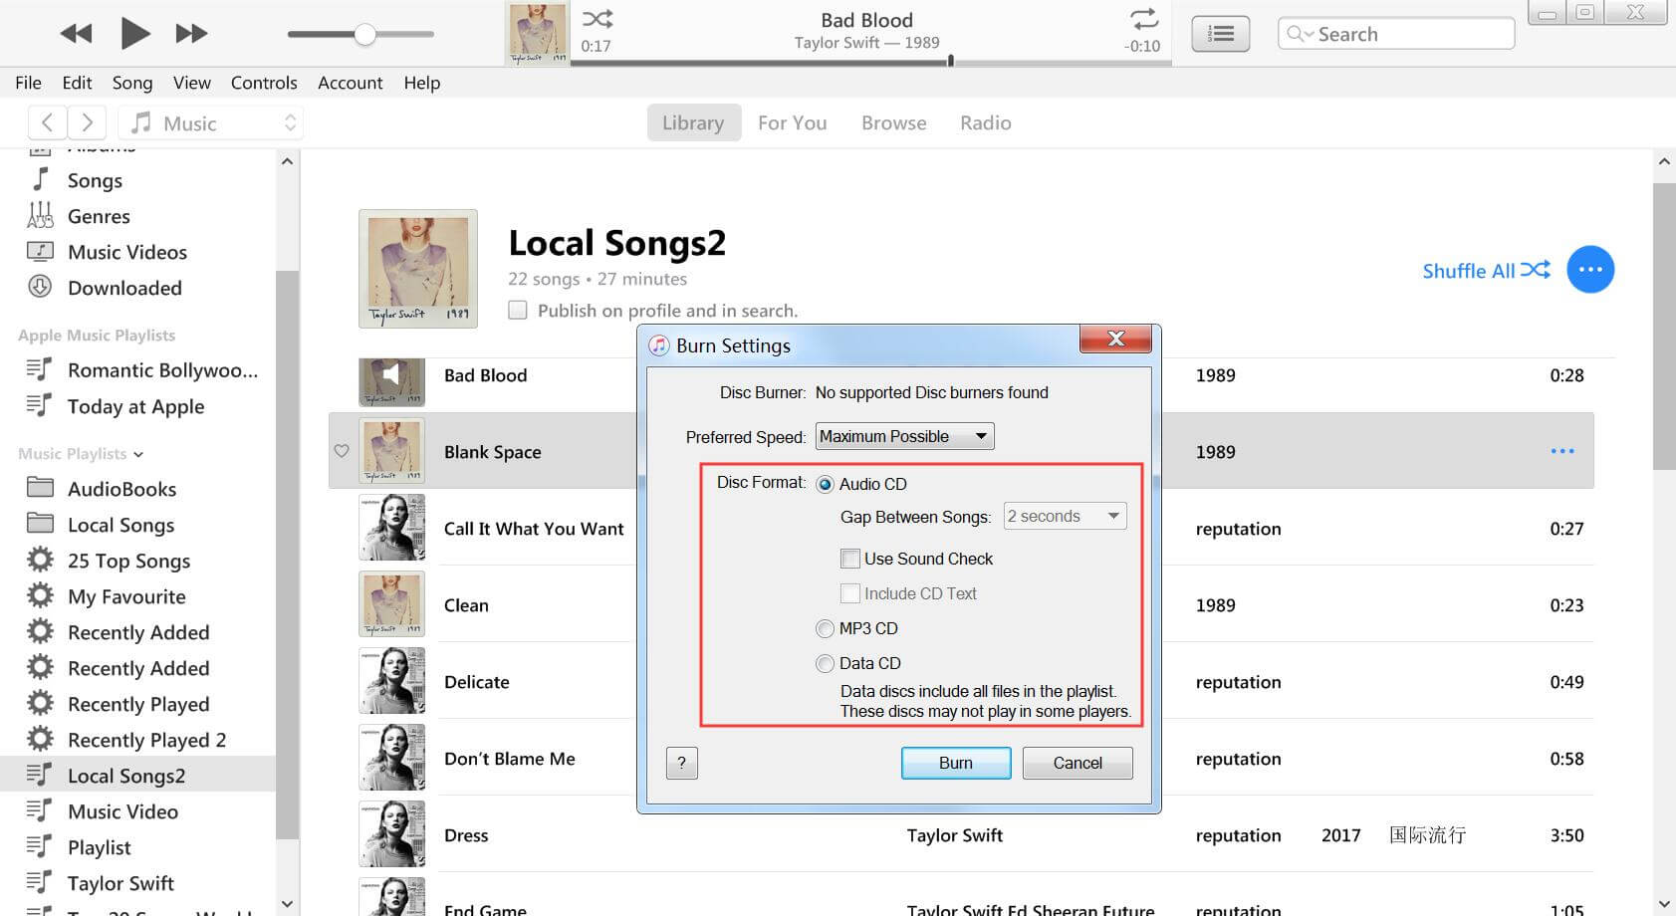Viewport: 1676px width, 916px height.
Task: Click the play button
Action: [x=134, y=34]
